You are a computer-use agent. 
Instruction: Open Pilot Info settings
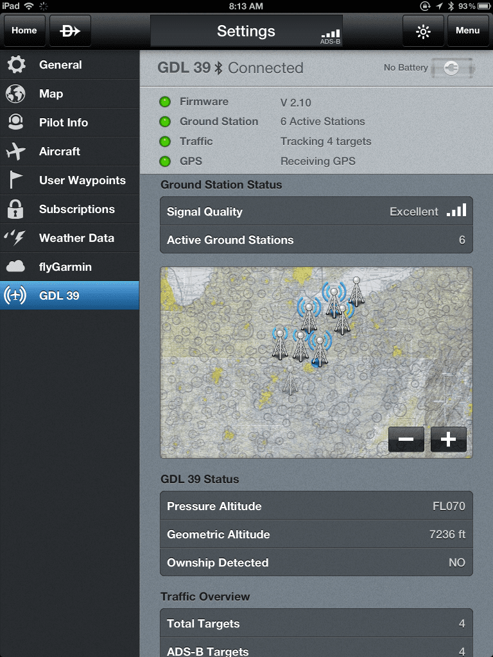pos(69,123)
